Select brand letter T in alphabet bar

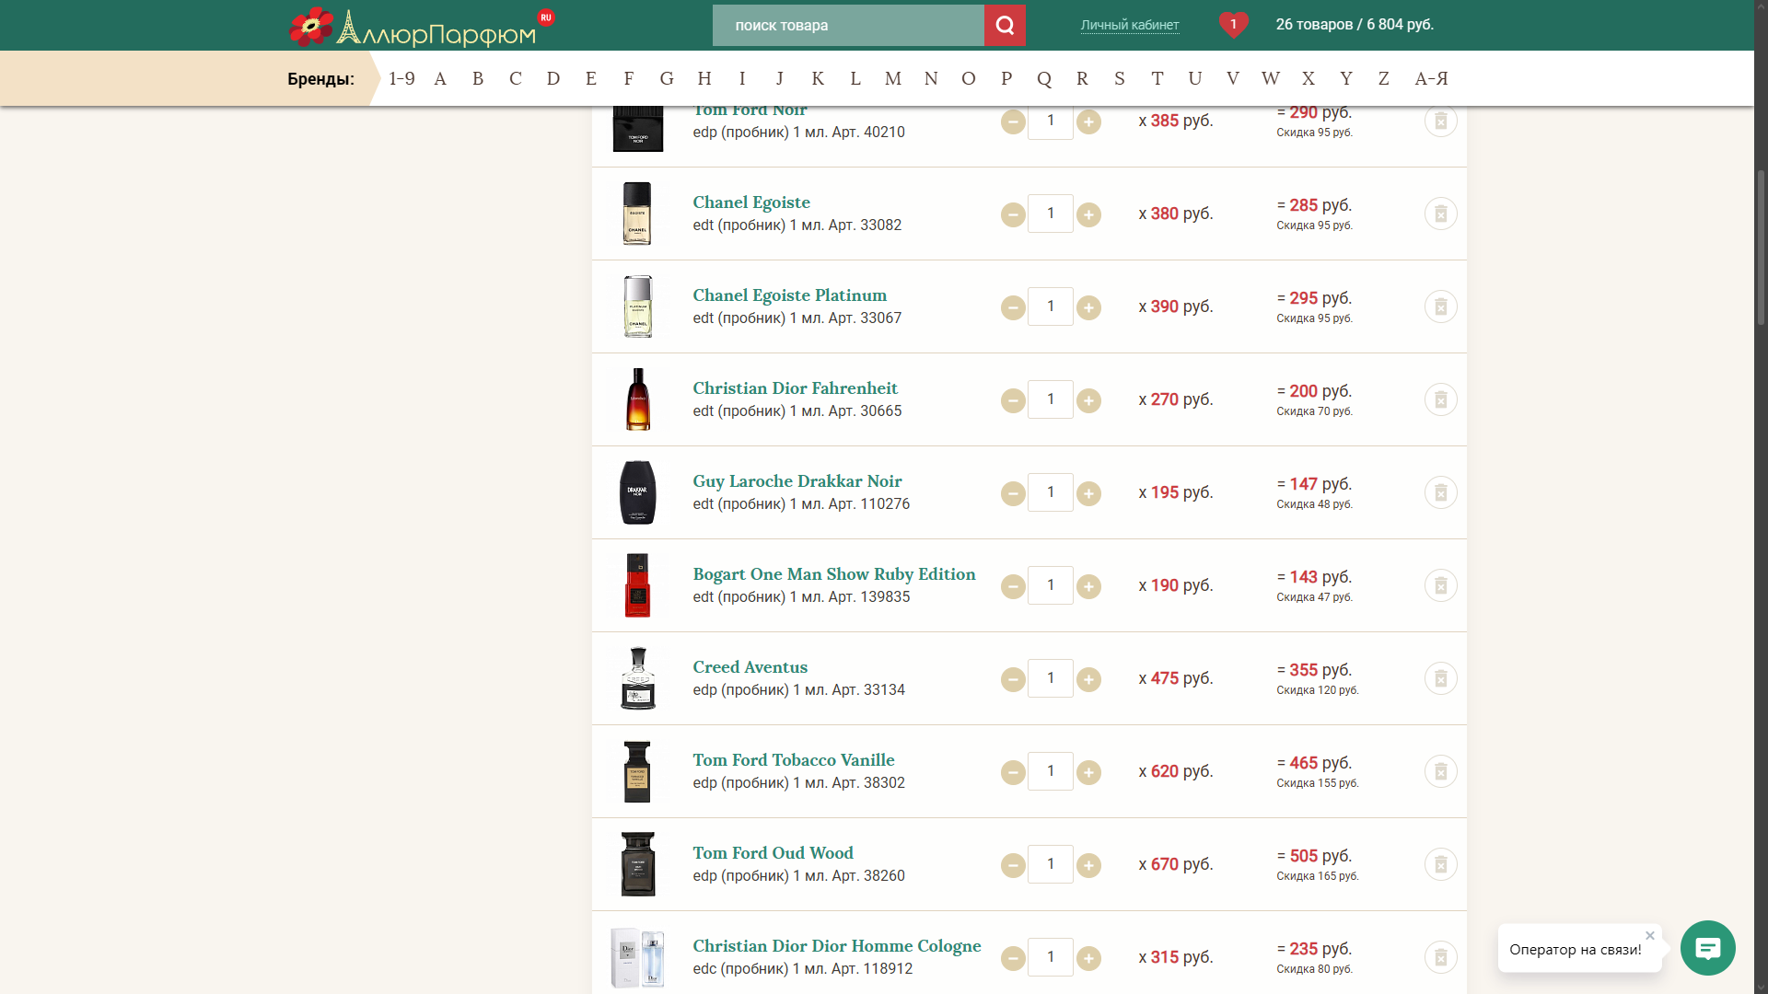click(1157, 78)
